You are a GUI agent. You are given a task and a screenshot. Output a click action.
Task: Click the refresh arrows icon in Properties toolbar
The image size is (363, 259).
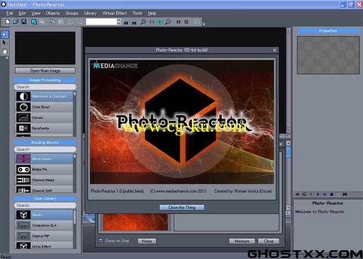tap(305, 194)
